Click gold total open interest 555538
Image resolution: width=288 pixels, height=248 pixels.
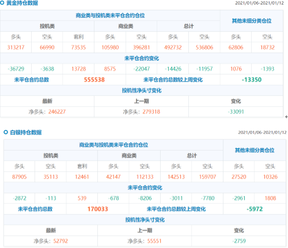(x=94, y=80)
